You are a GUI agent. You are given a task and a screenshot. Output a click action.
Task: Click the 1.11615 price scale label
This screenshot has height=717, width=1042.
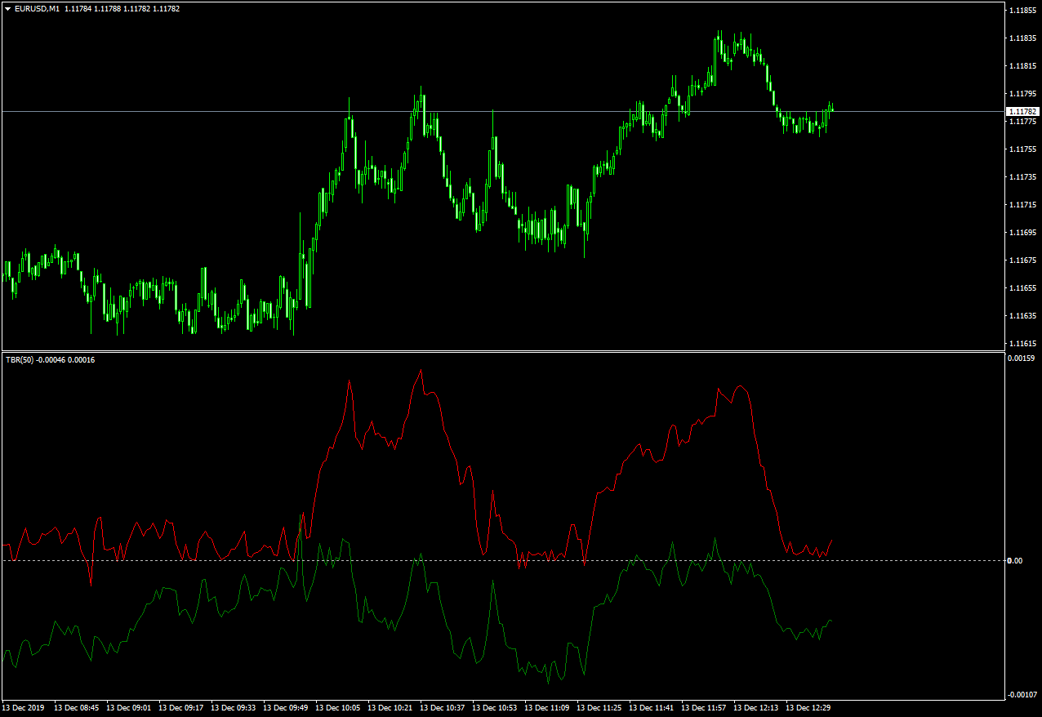click(1022, 343)
